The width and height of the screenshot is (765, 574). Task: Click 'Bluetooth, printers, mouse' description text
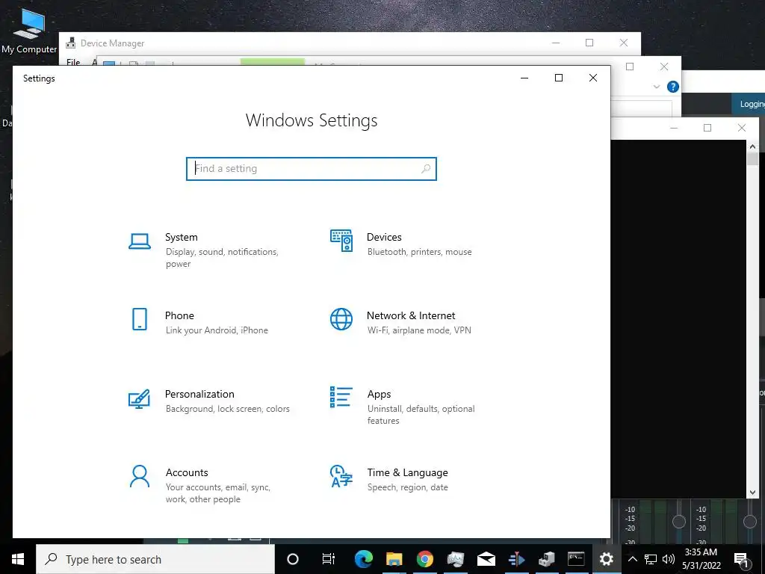[420, 252]
